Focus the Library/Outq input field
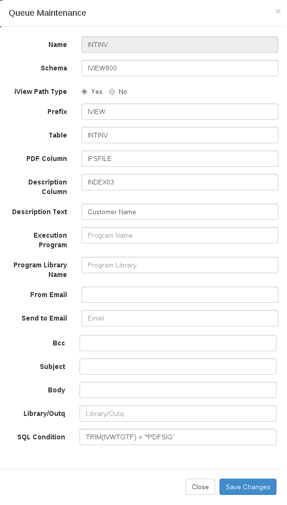The width and height of the screenshot is (287, 505). 178,413
